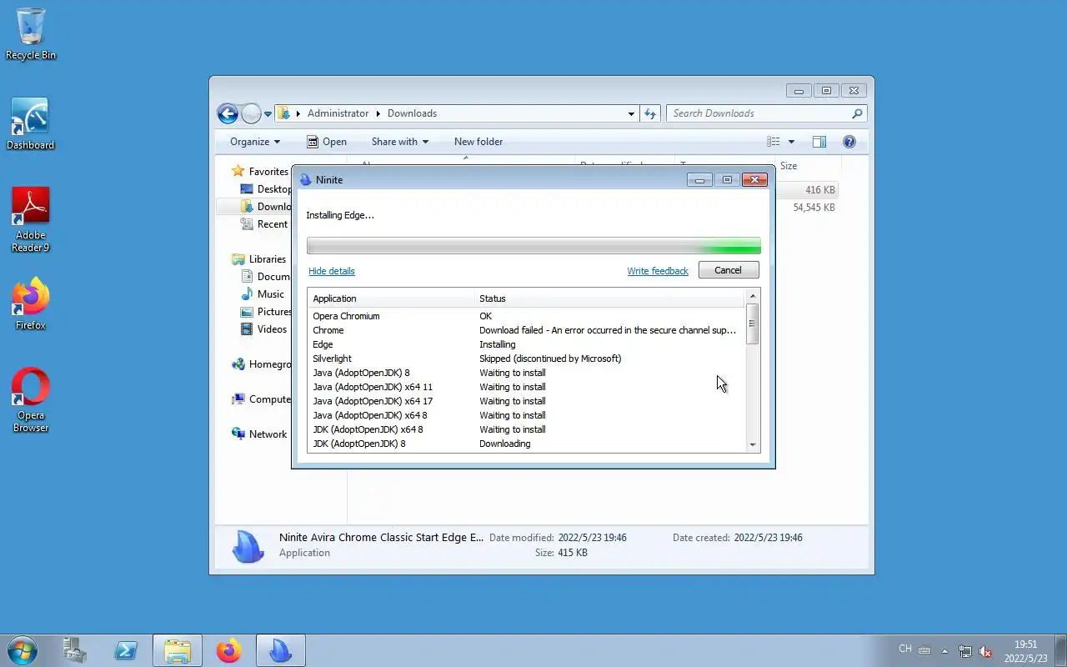Cancel the Ninite installation

pos(729,270)
